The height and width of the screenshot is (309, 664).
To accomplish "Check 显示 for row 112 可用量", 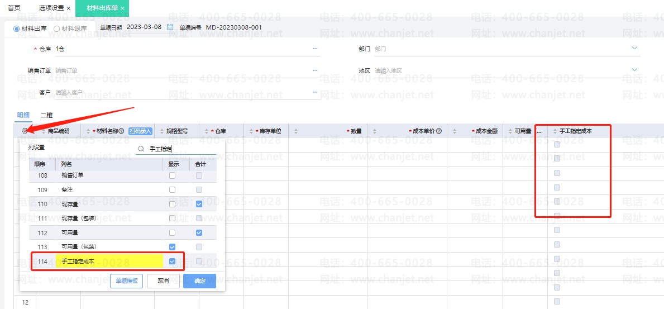I will tap(172, 232).
